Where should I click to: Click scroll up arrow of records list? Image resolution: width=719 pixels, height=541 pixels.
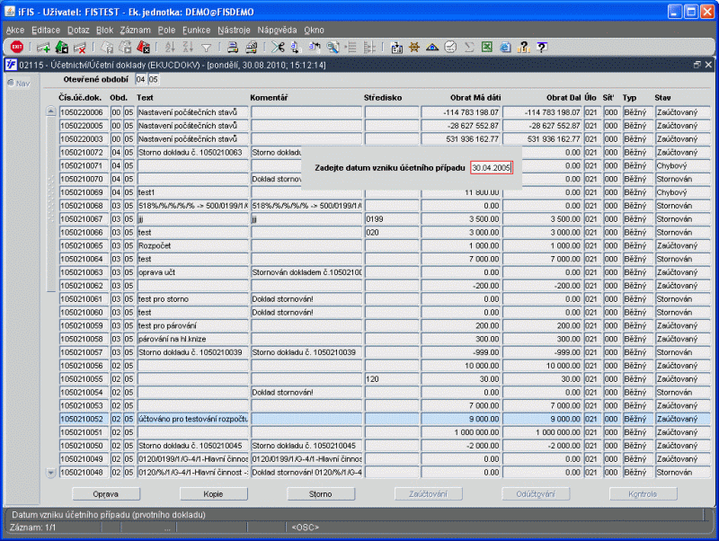(x=51, y=111)
